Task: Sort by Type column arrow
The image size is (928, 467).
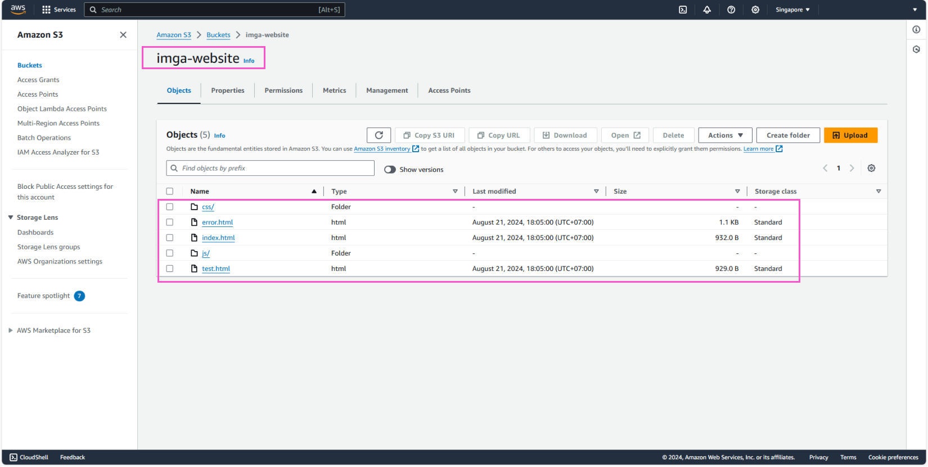Action: (x=455, y=192)
